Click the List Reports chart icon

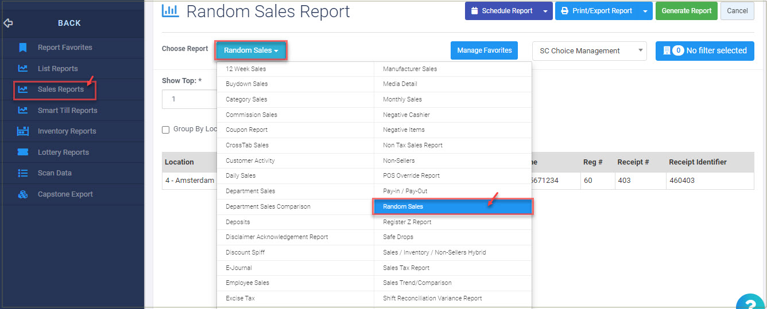tap(23, 69)
